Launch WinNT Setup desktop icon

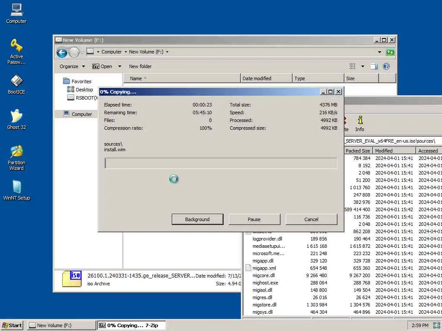[x=16, y=190]
